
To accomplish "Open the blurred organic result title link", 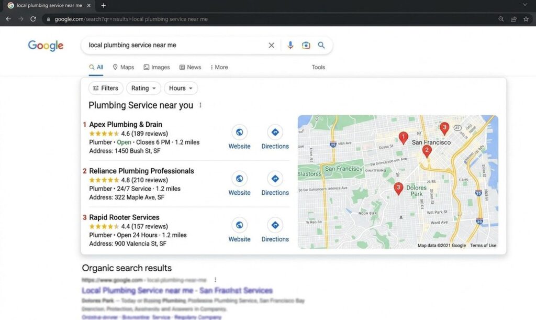I will click(x=177, y=291).
